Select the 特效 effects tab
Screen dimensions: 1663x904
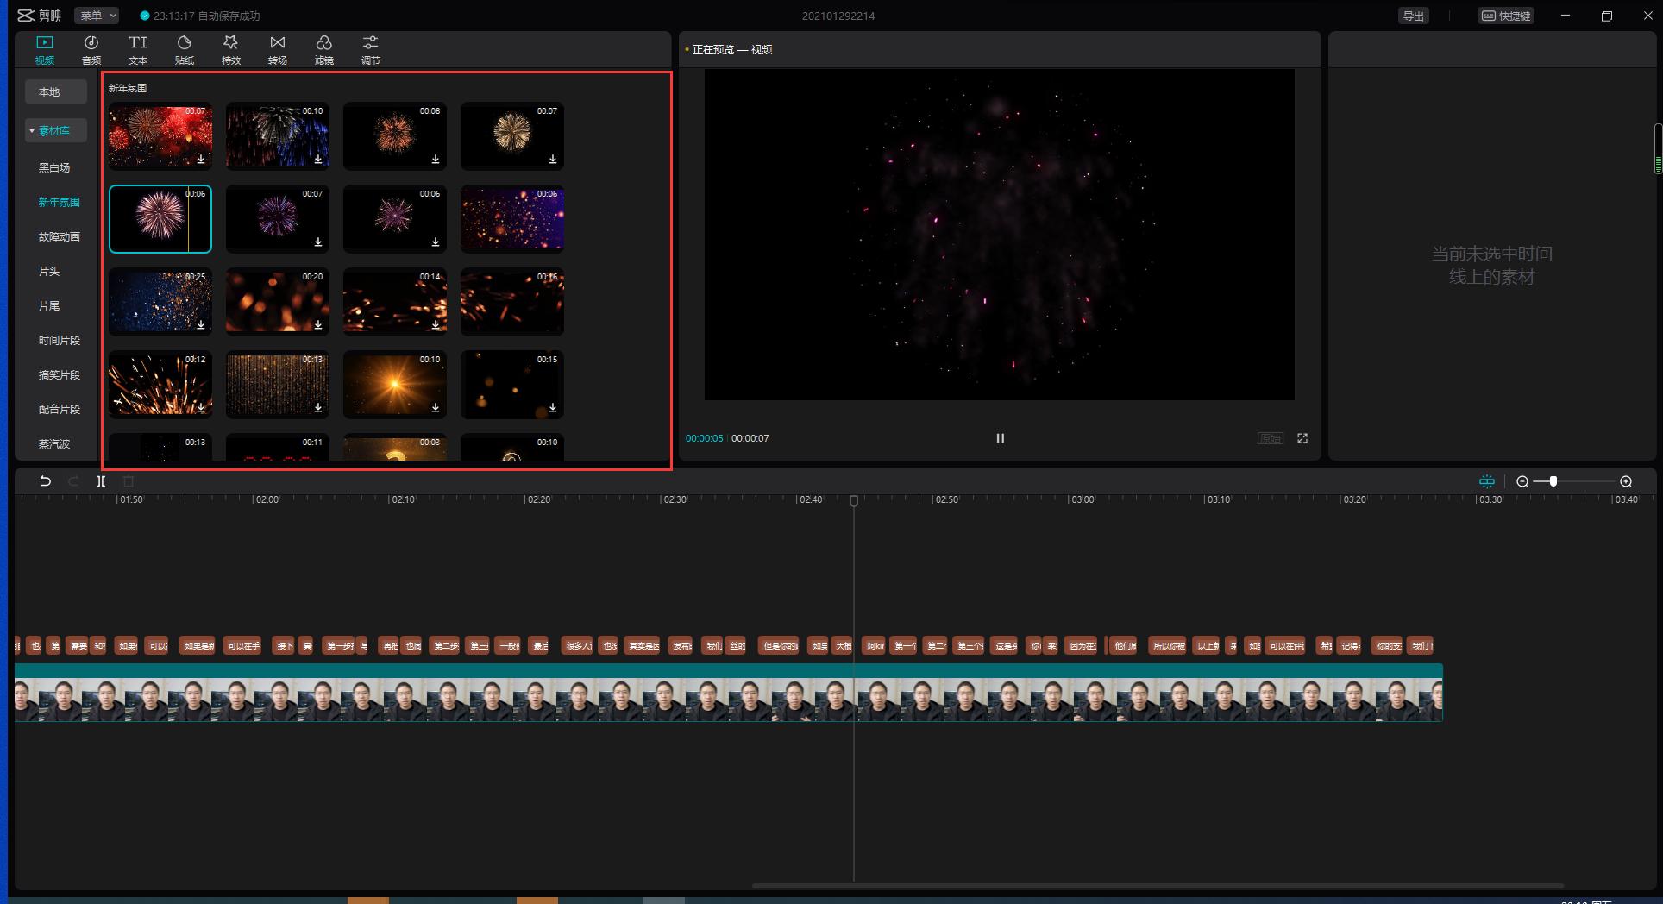click(x=230, y=49)
